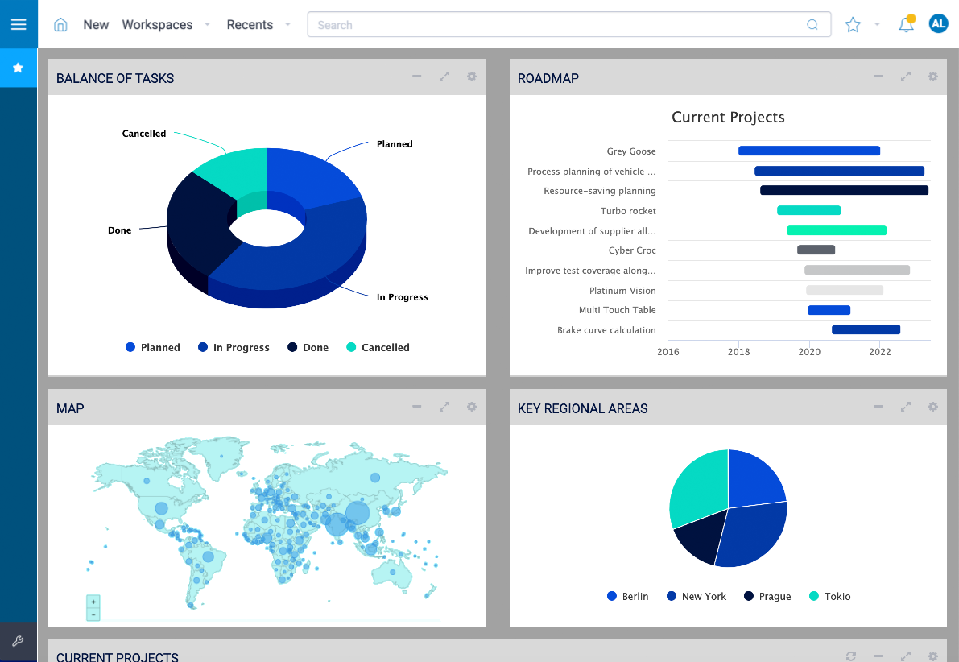Open settings gear of Balance of Tasks panel
The width and height of the screenshot is (959, 662).
pyautogui.click(x=472, y=77)
